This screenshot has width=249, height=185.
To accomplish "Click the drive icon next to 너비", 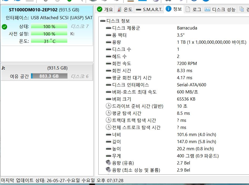I will tap(109, 134).
